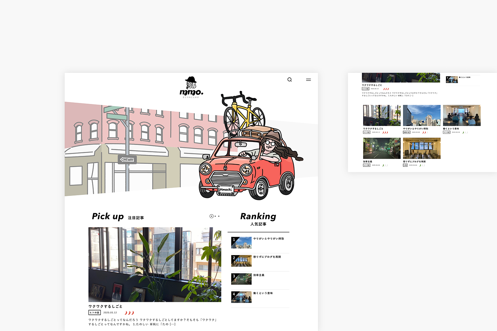This screenshot has width=497, height=331.
Task: Open ranking item 効率主義 title
Action: click(x=259, y=275)
